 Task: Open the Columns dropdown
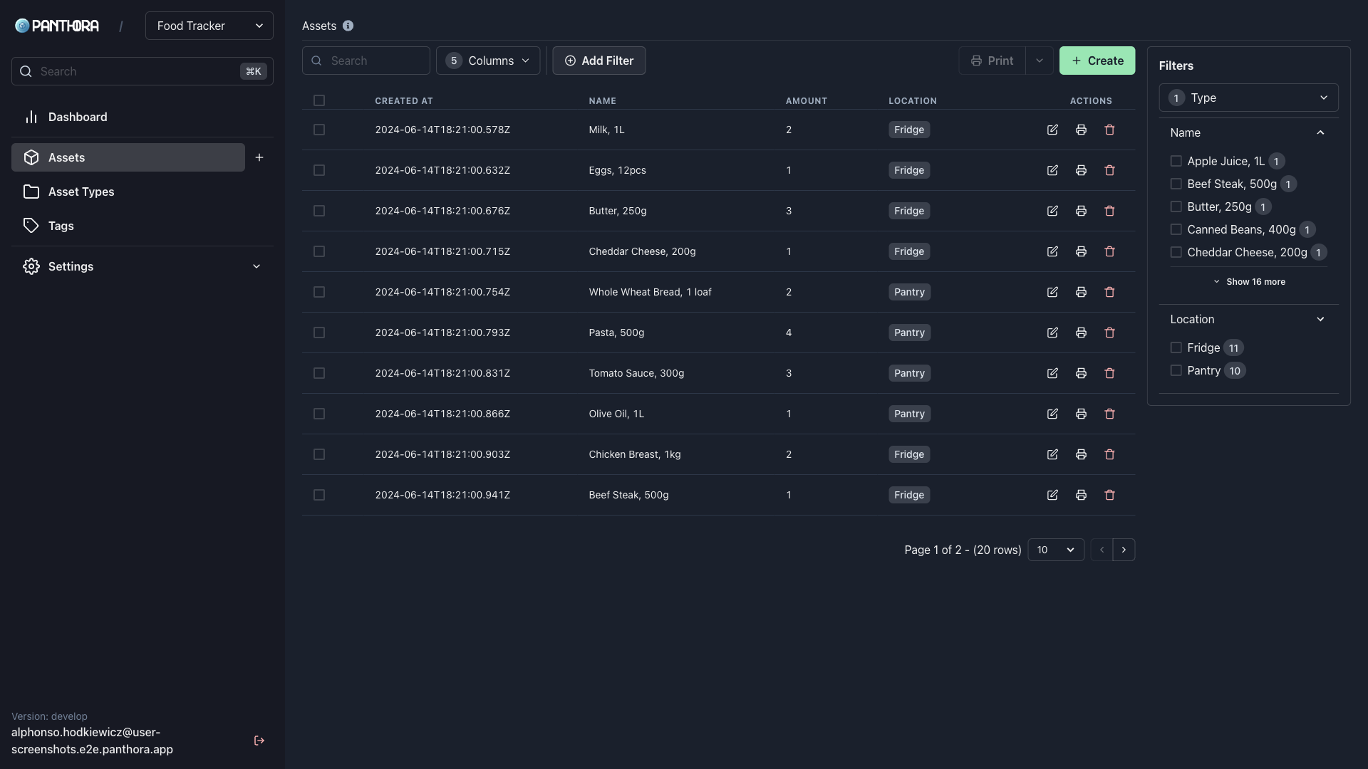pos(488,61)
